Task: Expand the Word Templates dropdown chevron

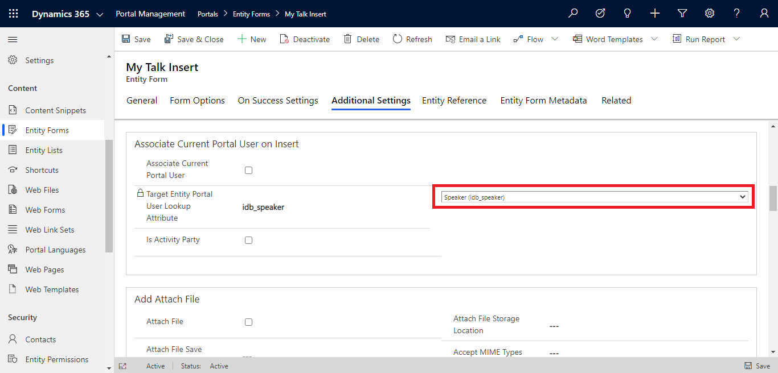Action: coord(654,39)
